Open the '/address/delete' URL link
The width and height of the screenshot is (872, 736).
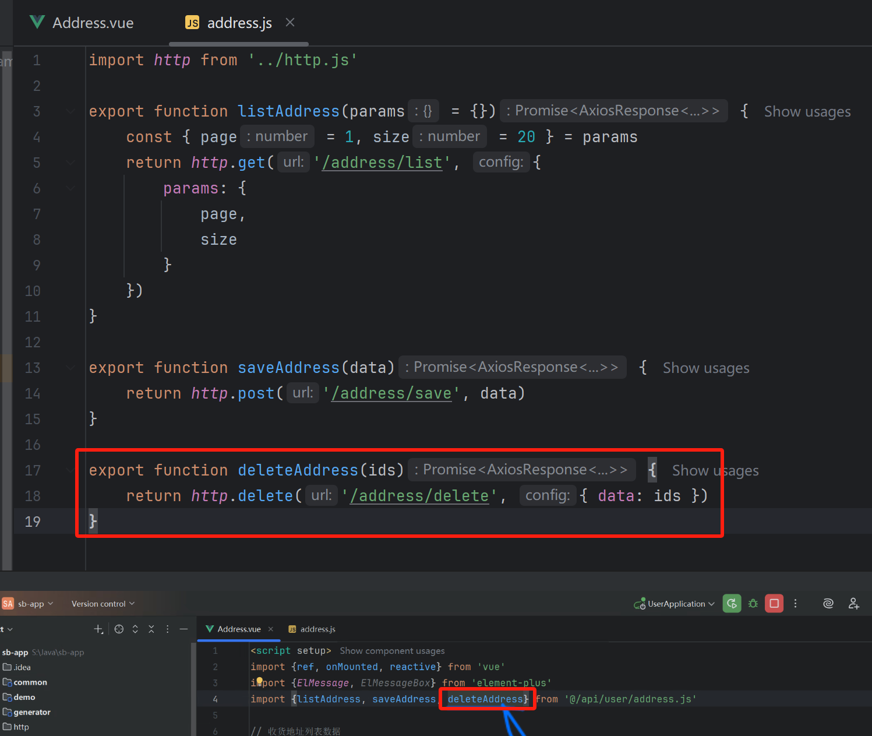tap(419, 496)
